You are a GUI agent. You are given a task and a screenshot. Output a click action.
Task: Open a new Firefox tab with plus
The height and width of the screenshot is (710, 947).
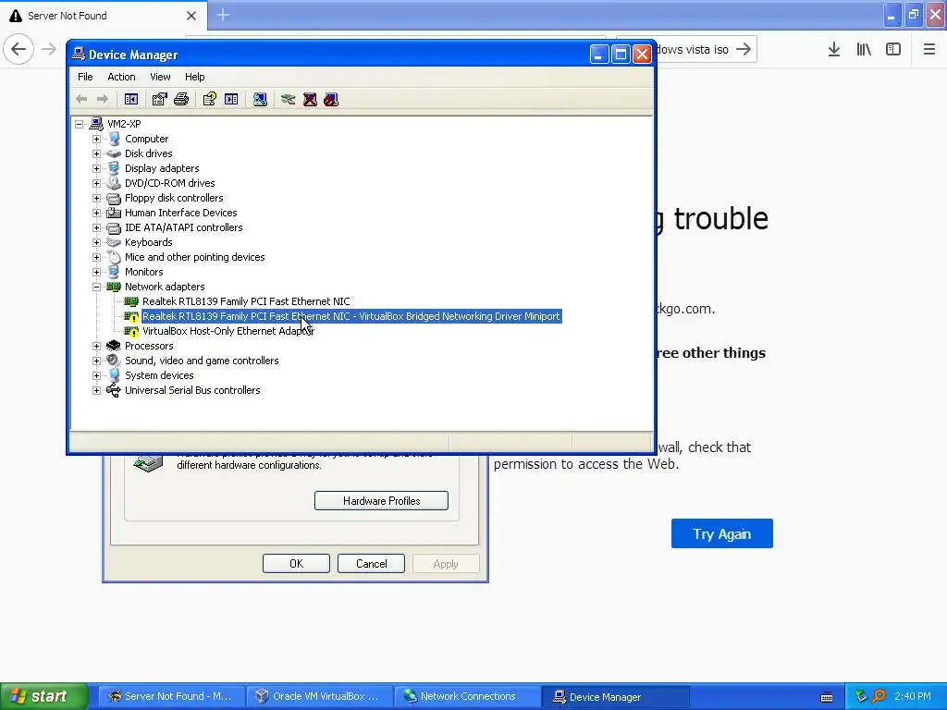pos(223,15)
